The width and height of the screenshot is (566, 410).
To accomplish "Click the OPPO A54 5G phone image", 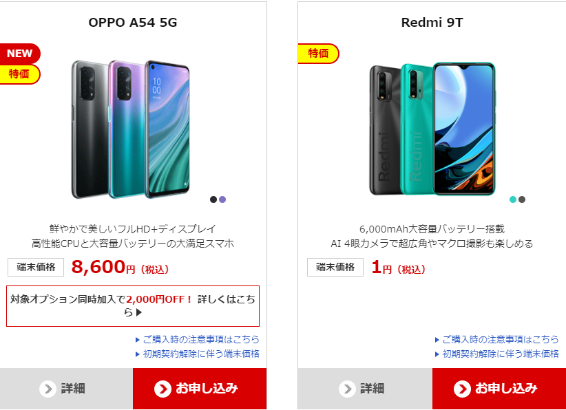I will (131, 129).
